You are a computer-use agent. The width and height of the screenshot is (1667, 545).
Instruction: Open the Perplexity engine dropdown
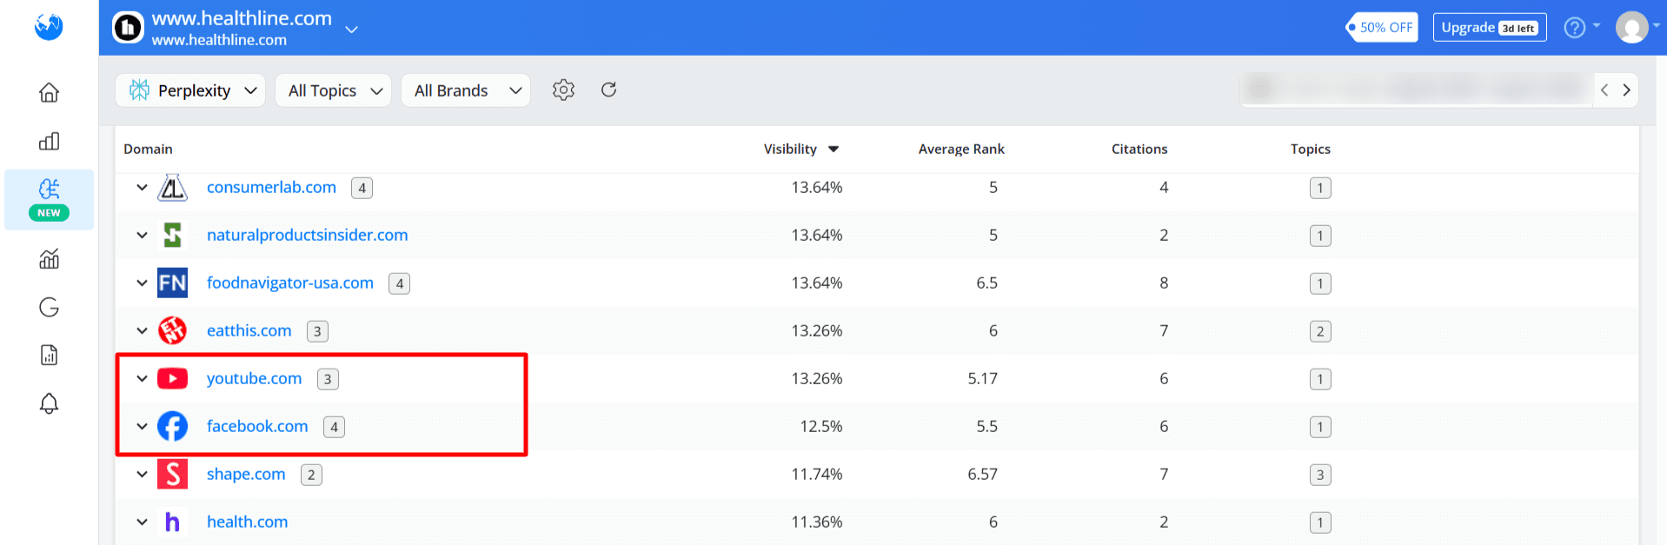coord(190,90)
